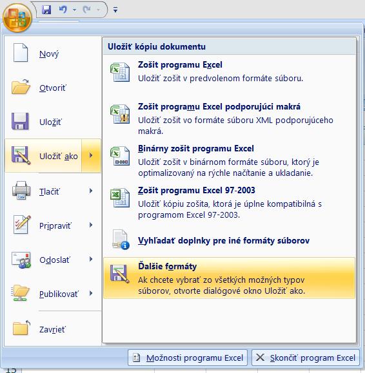The width and height of the screenshot is (365, 373).
Task: Click Publikovať menu label
Action: click(59, 294)
